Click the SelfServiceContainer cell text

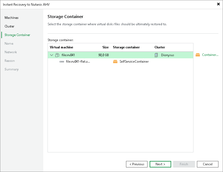(134, 62)
